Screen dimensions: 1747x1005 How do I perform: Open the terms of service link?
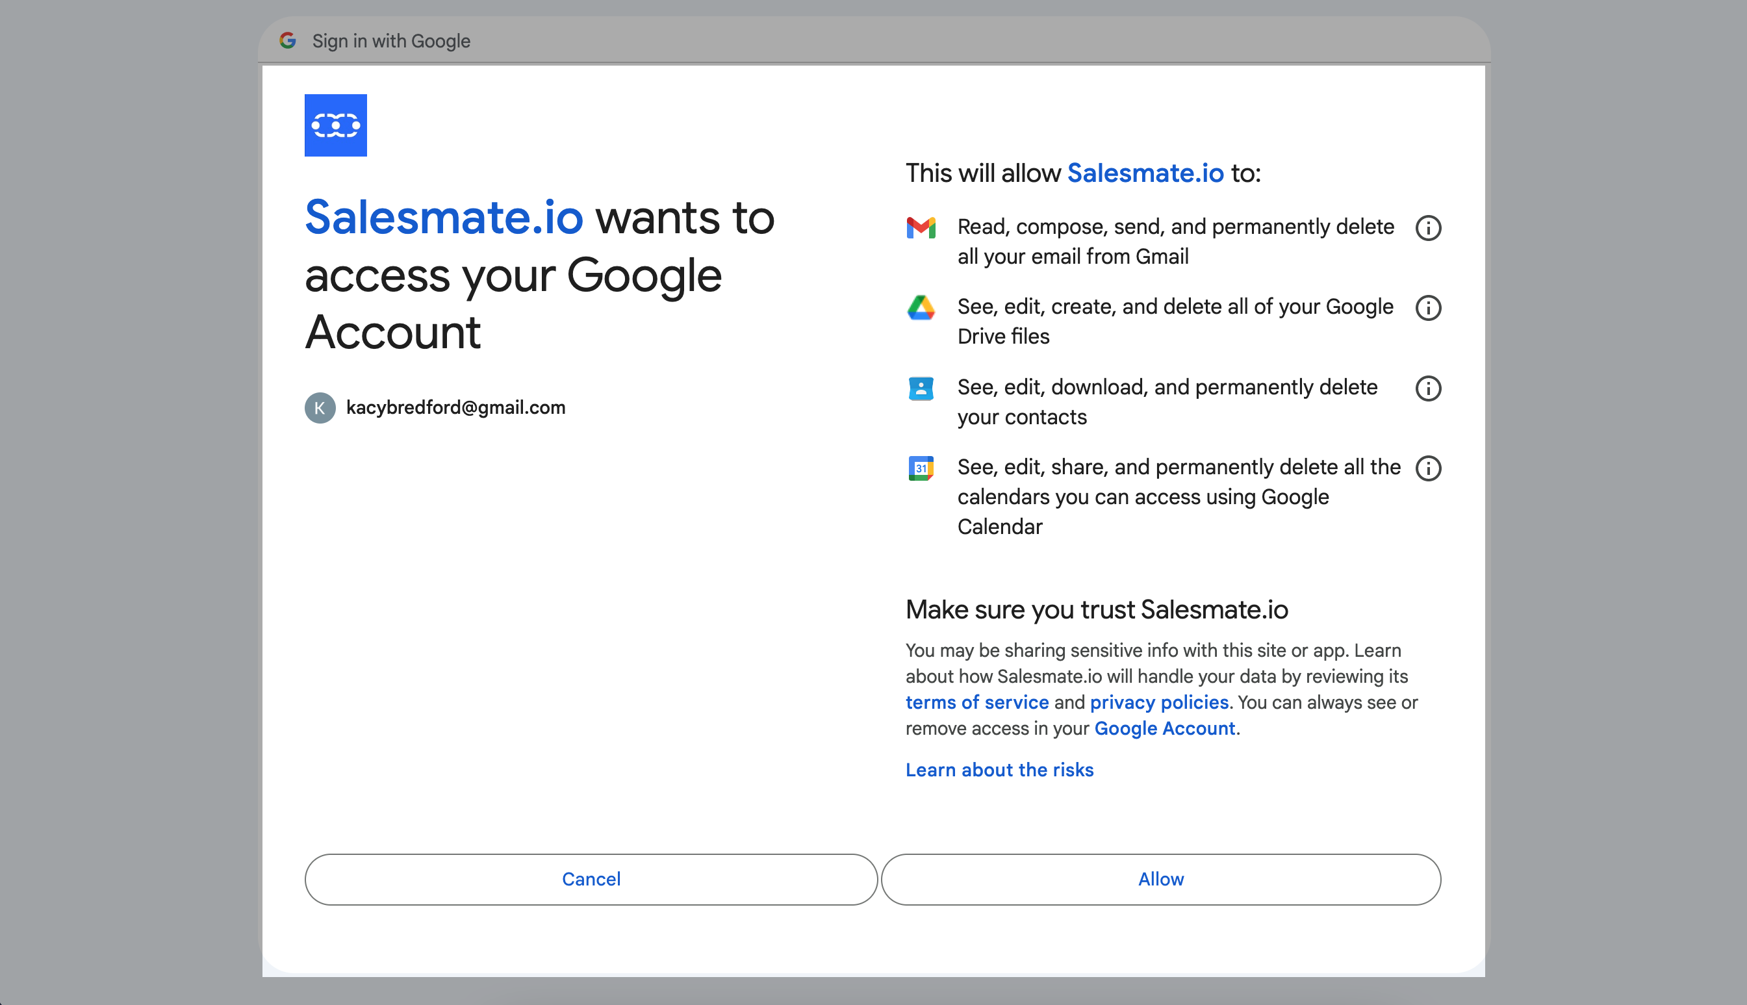(976, 702)
